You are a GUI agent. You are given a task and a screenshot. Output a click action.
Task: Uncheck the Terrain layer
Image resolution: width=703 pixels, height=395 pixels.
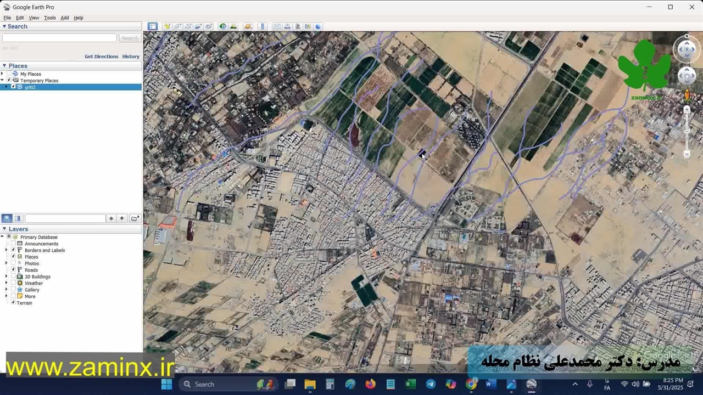(13, 303)
